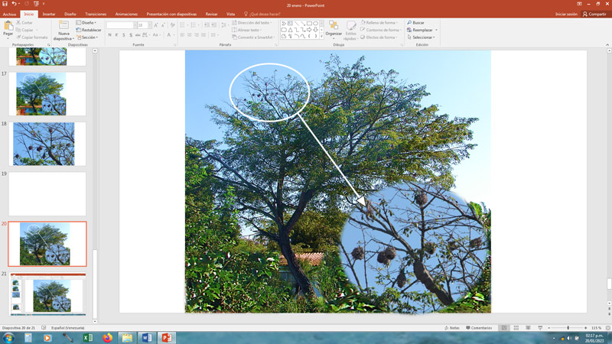Image resolution: width=612 pixels, height=344 pixels.
Task: Open Estilos rápidos gallery
Action: (350, 31)
